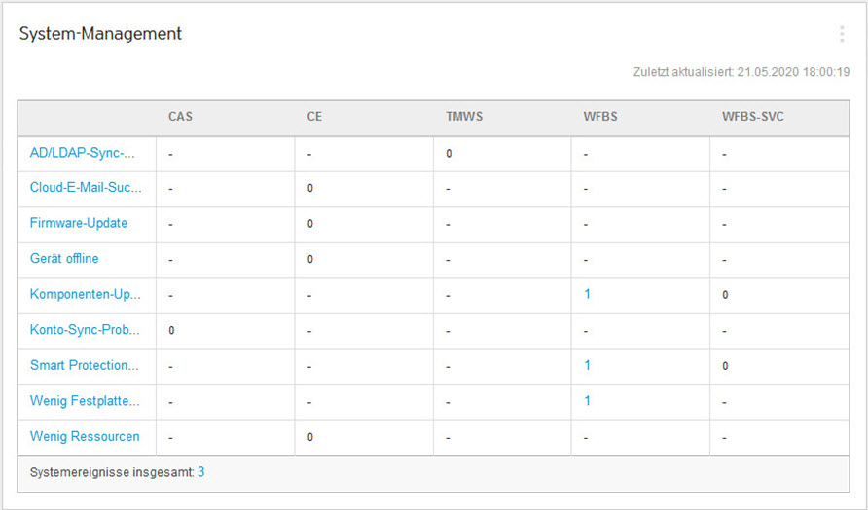Click WFBS count for Smart Protection row
The image size is (868, 510).
coord(588,365)
